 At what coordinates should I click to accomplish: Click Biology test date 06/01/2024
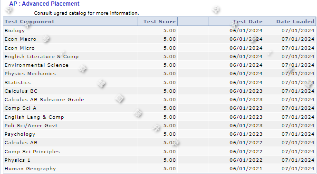pos(246,31)
